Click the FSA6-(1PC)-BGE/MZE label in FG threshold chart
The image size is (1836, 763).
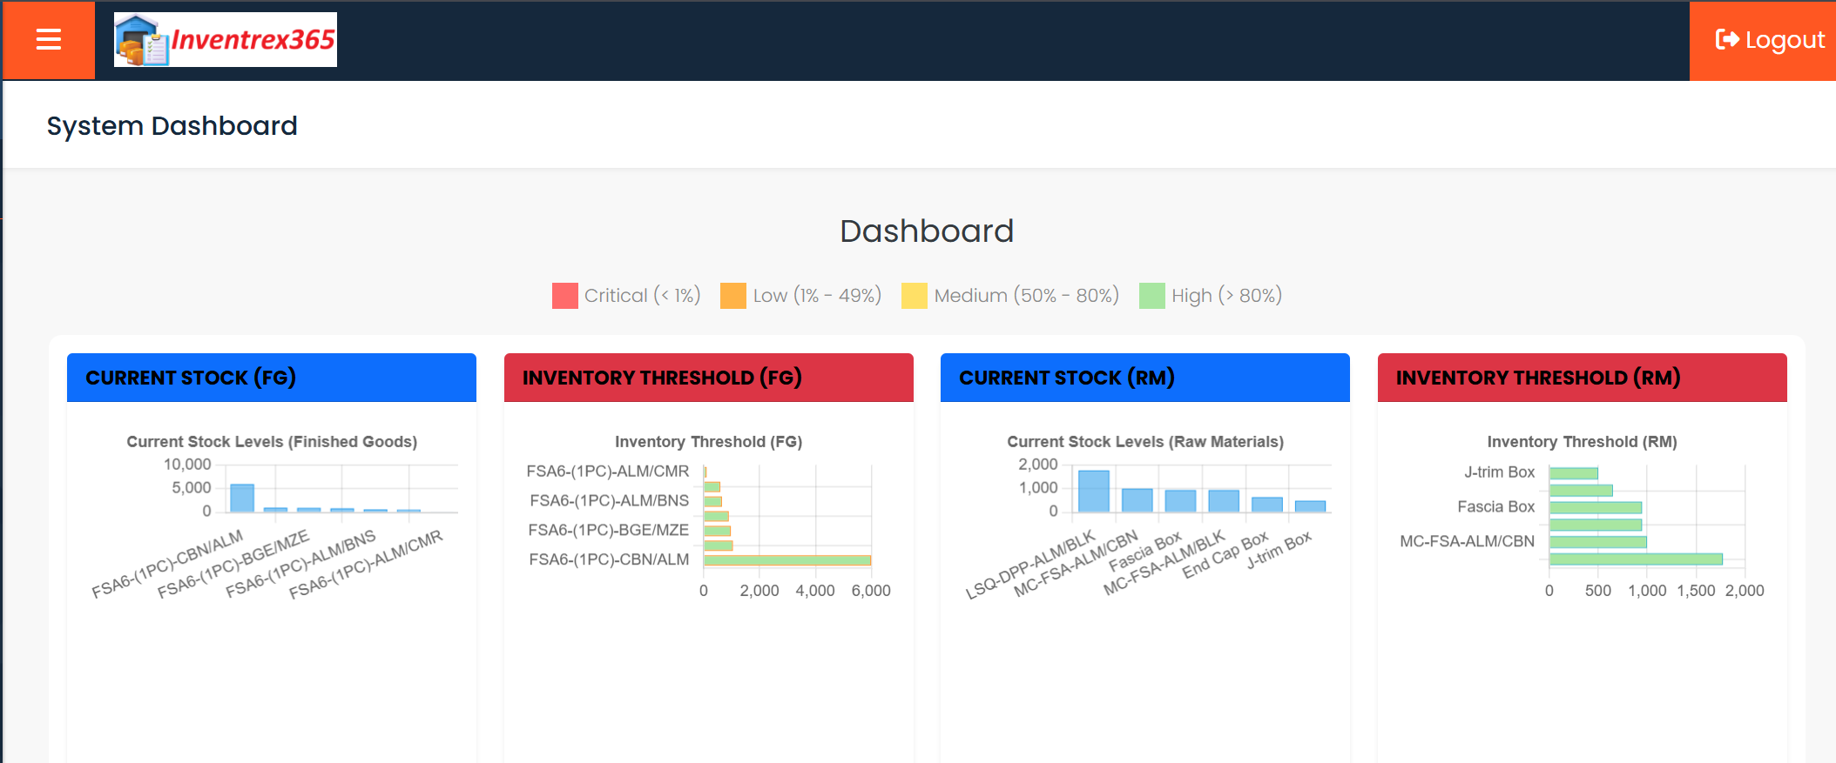click(609, 530)
